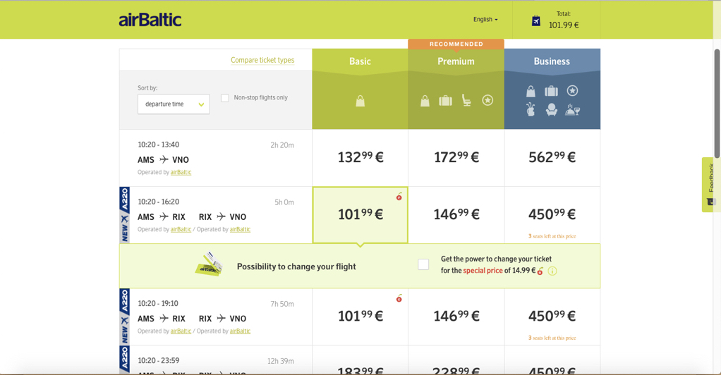Click the A220 NEW badge on 10:20 - 16:20 flight
Viewport: 721px width, 375px height.
point(124,214)
